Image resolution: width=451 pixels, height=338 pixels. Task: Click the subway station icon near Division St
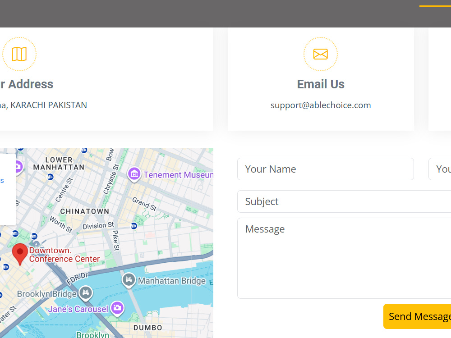134,226
